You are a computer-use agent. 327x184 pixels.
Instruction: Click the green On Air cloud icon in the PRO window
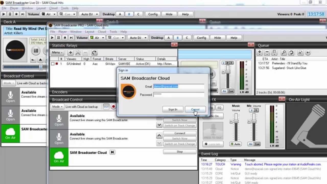[x=59, y=157]
